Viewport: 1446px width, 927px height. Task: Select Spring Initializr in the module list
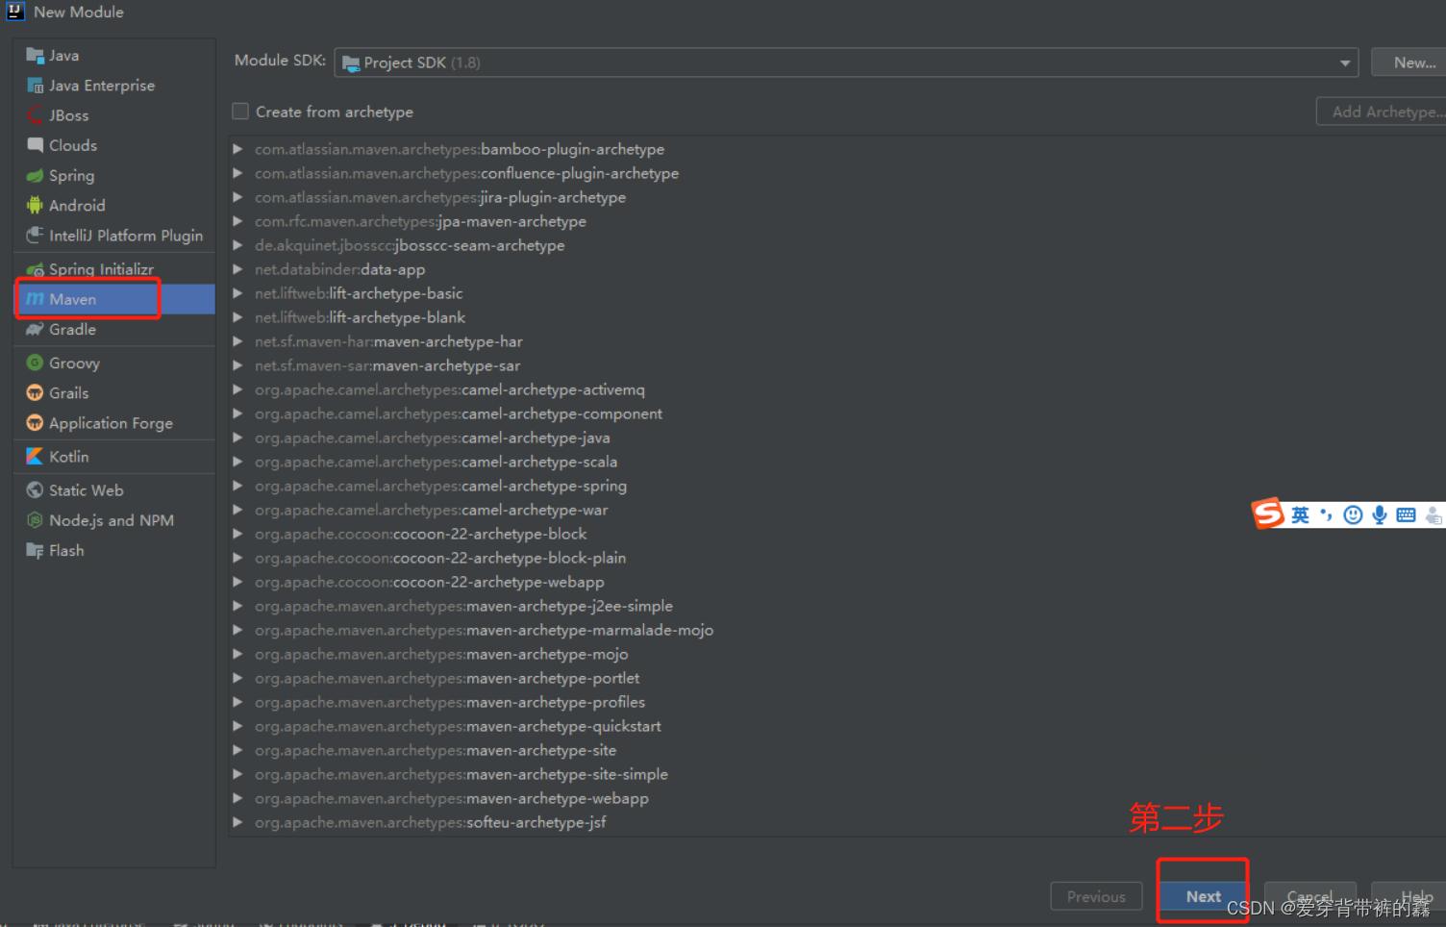[114, 269]
